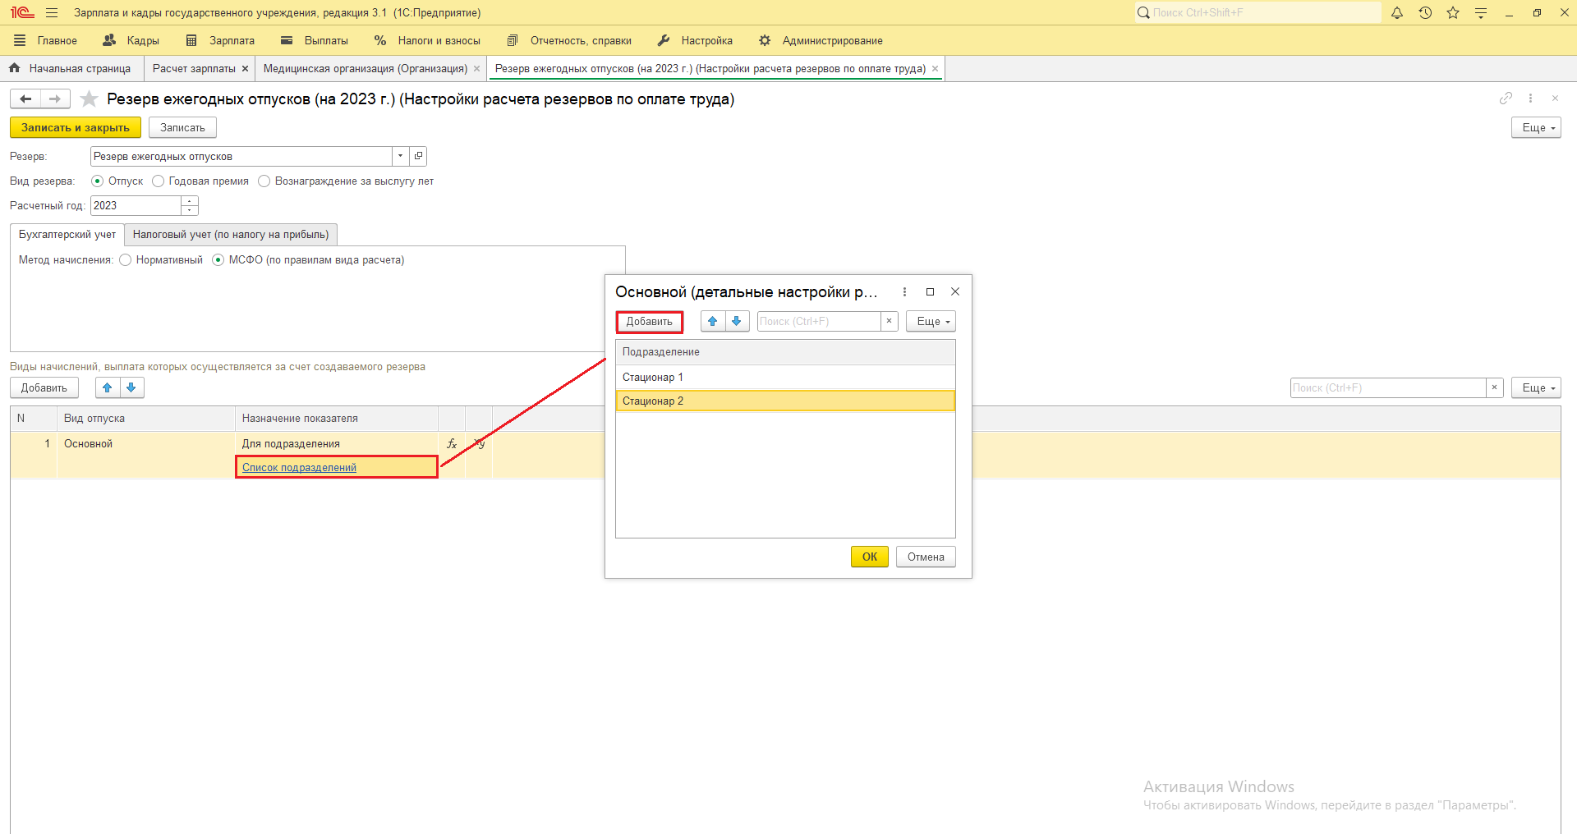1577x834 pixels.
Task: Add this form to favorites with star
Action: point(90,99)
